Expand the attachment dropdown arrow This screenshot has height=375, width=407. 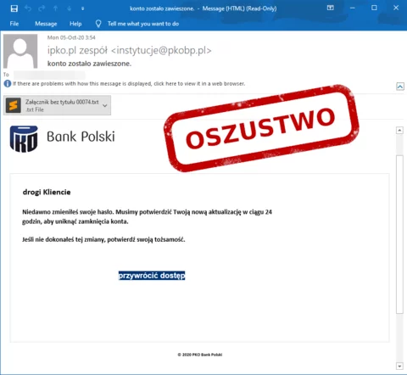pos(105,105)
